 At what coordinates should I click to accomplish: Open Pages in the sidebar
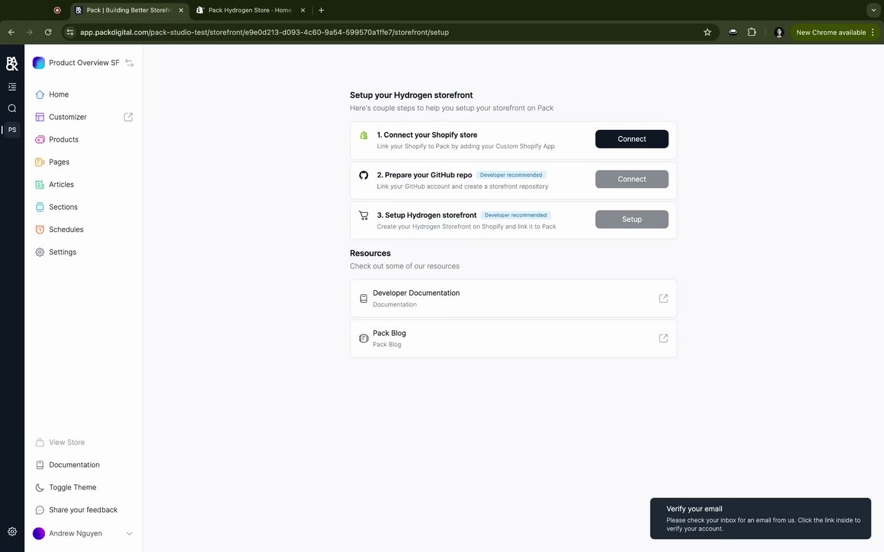pyautogui.click(x=59, y=162)
